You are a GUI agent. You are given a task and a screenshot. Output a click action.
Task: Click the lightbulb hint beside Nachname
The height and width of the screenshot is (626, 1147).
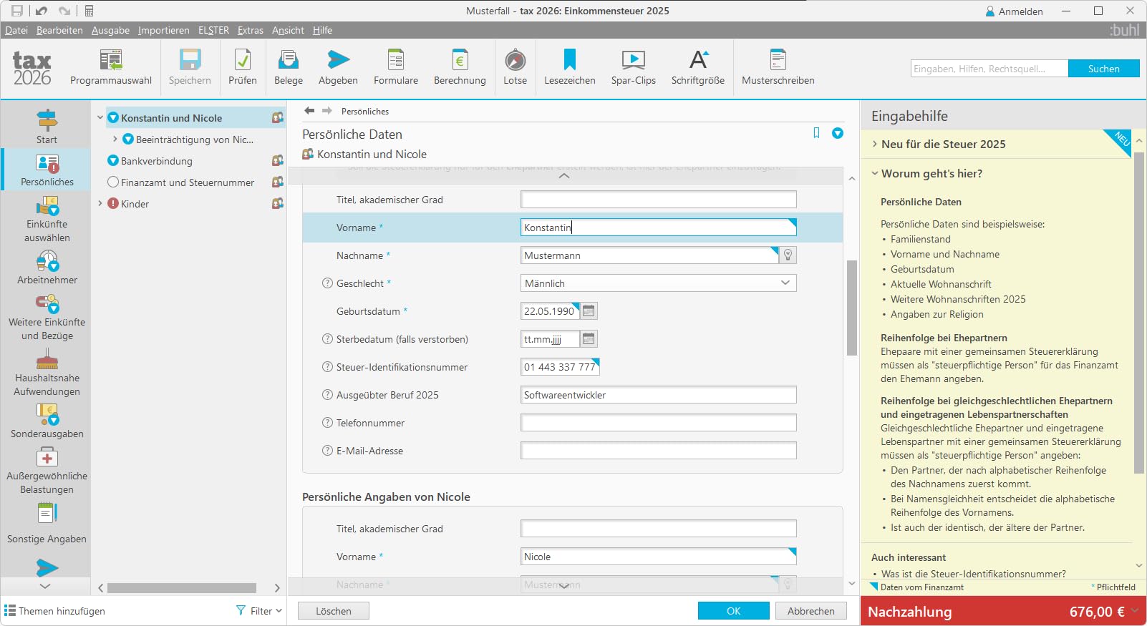(x=788, y=255)
